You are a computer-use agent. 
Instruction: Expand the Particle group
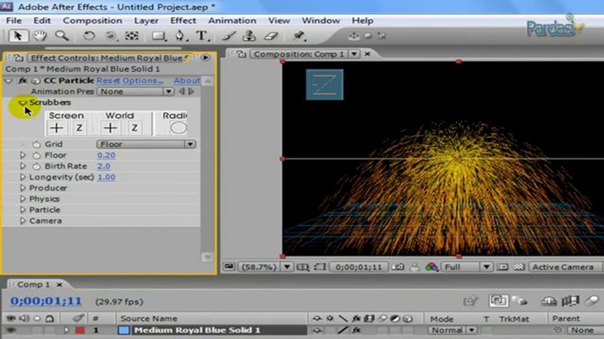coord(23,210)
